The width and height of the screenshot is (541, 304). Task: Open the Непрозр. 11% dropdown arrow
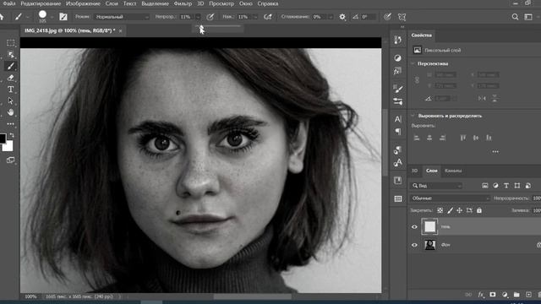198,17
